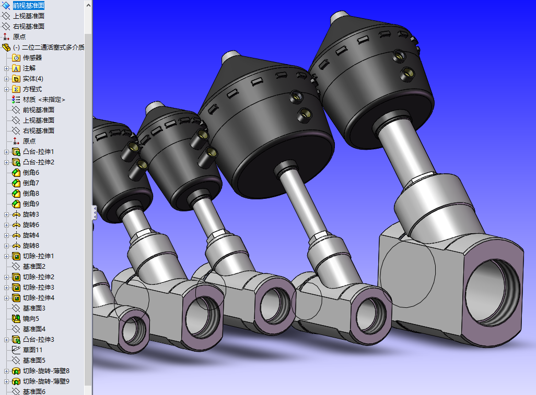The height and width of the screenshot is (395, 536).
Task: Select the 凸台-拉伸3 label
Action: (x=38, y=340)
